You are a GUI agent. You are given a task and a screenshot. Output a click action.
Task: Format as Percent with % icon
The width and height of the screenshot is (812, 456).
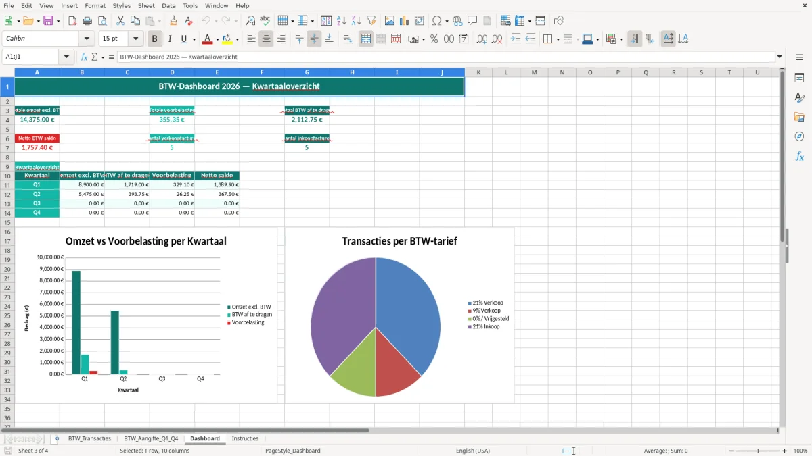(x=434, y=39)
